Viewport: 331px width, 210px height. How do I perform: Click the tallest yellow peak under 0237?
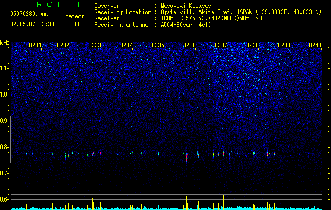point(223,202)
